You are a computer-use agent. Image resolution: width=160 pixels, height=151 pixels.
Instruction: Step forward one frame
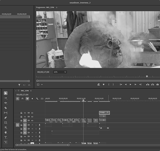coord(135,84)
